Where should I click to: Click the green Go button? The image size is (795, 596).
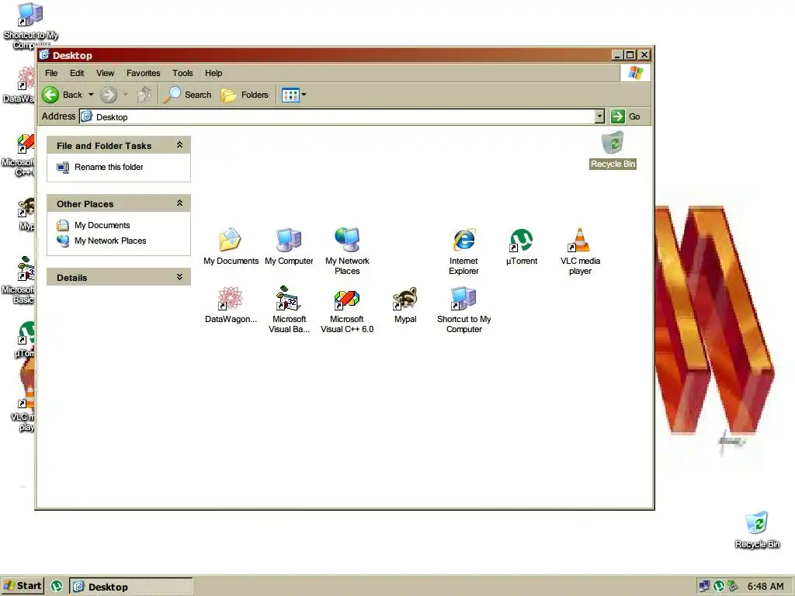click(x=625, y=116)
